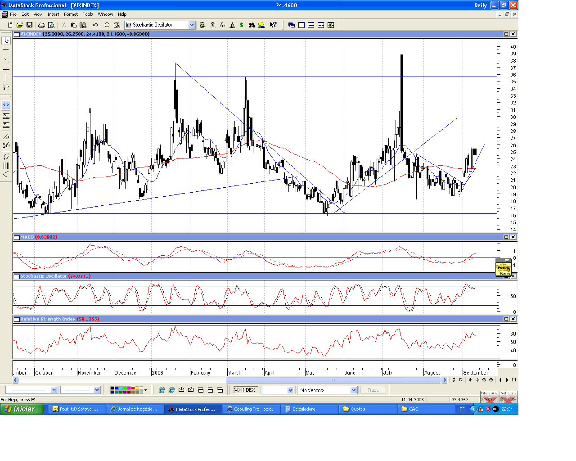Image resolution: width=576 pixels, height=461 pixels.
Task: Maximize the MACD inner window
Action: point(506,237)
